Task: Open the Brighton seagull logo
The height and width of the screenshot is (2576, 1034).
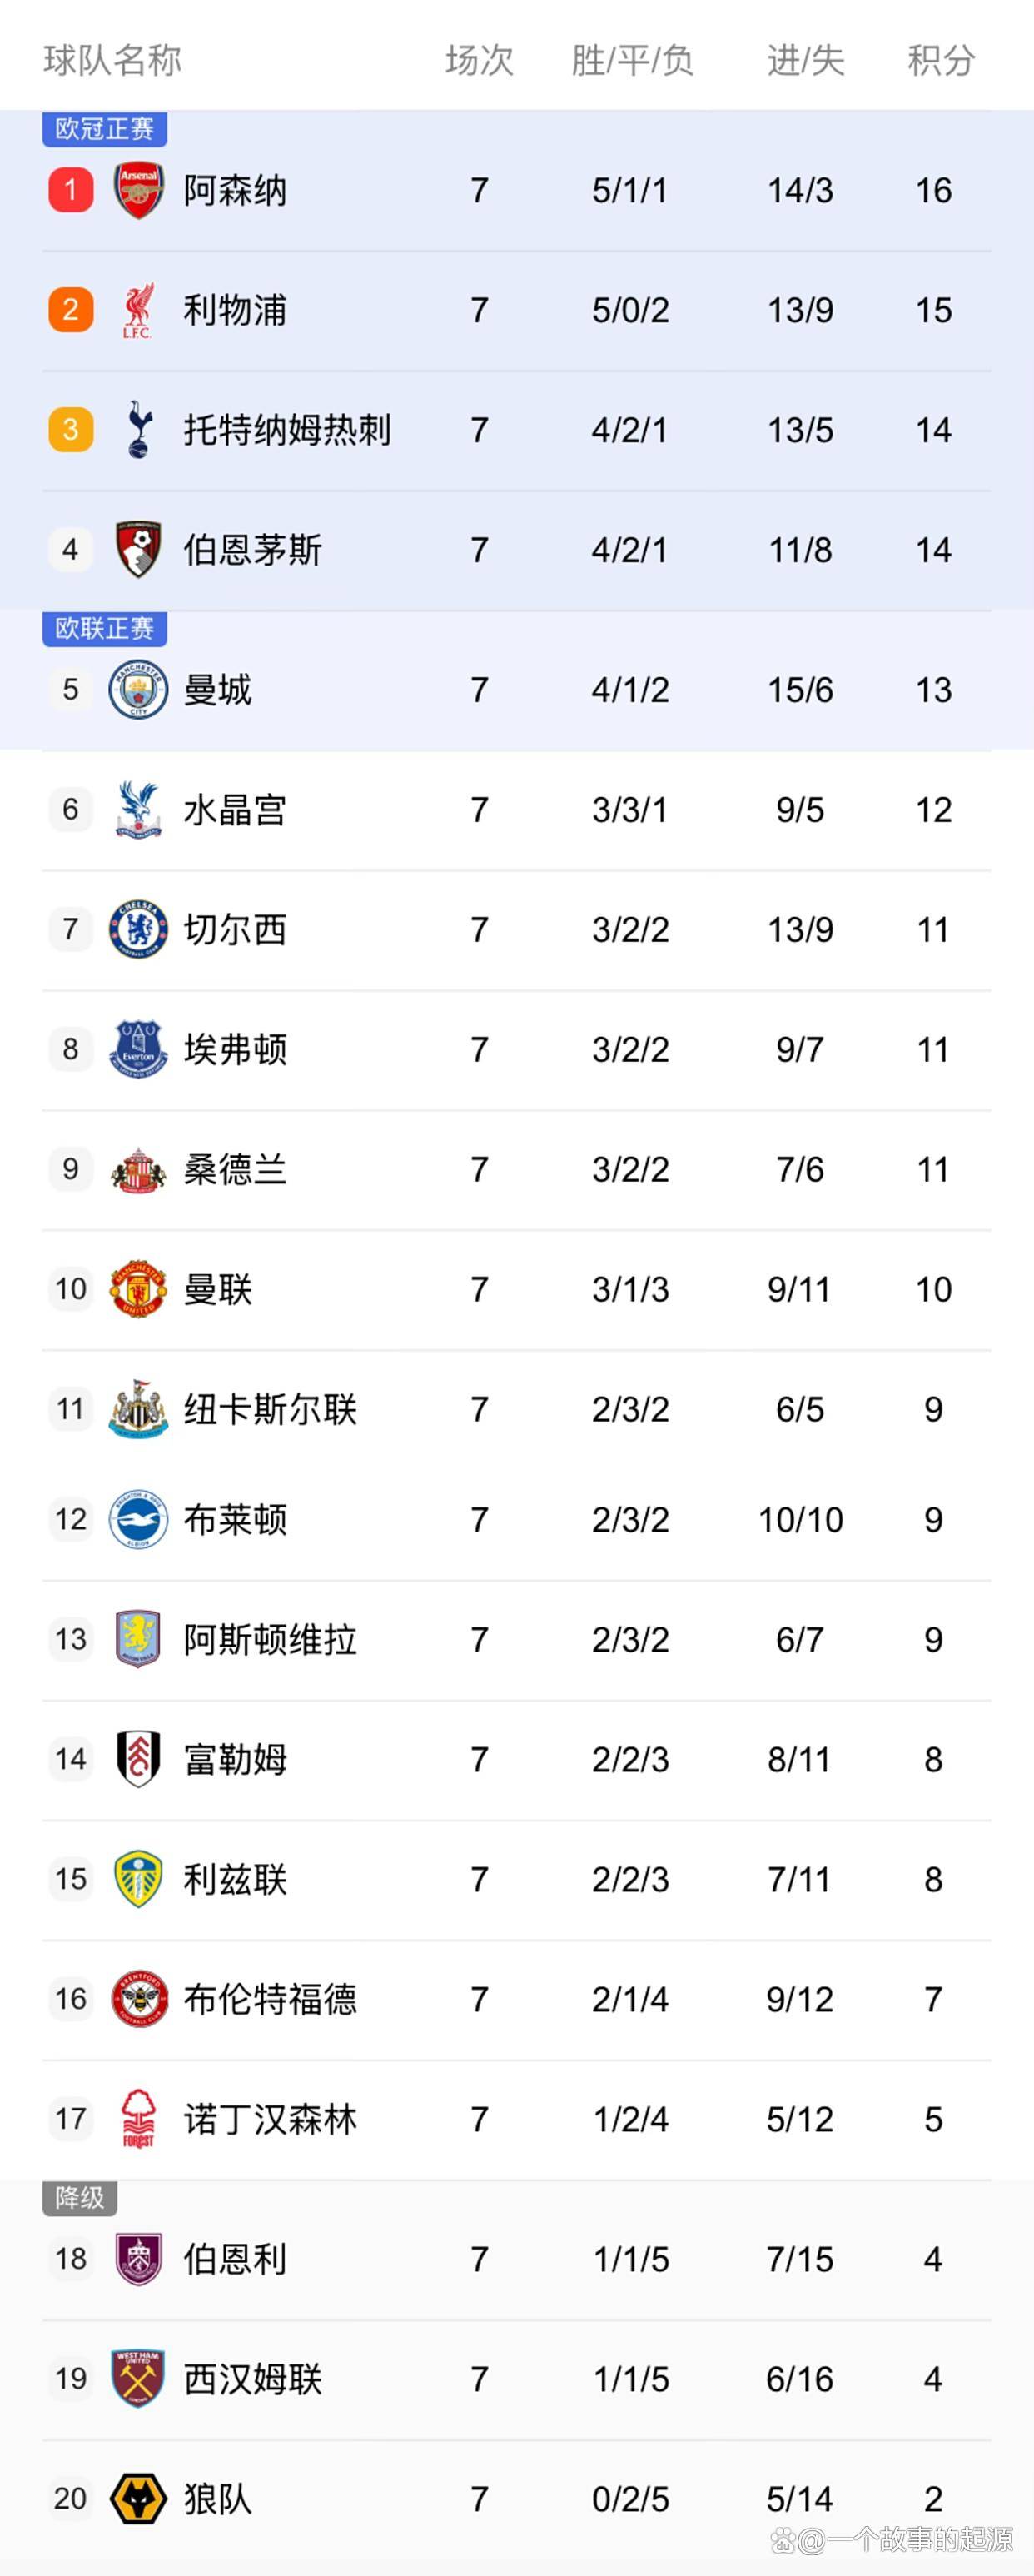Action: 138,1520
